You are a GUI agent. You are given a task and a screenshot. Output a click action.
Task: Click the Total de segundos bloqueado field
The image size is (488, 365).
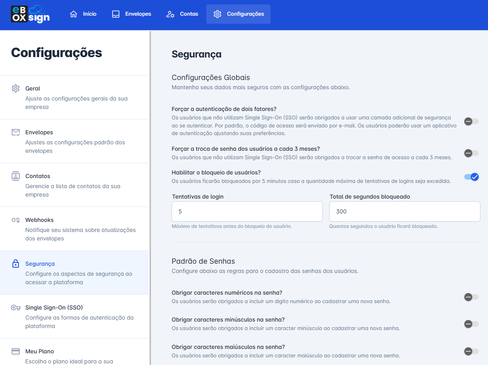[404, 211]
